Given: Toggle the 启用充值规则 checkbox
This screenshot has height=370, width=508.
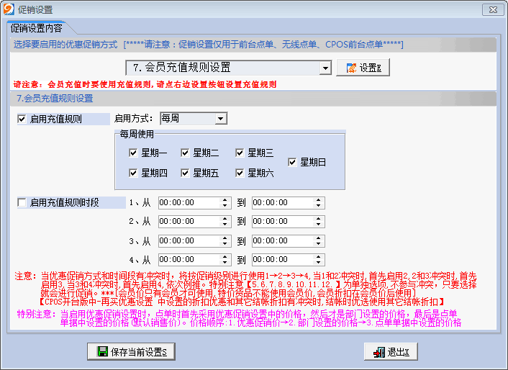Looking at the screenshot, I should coord(22,119).
